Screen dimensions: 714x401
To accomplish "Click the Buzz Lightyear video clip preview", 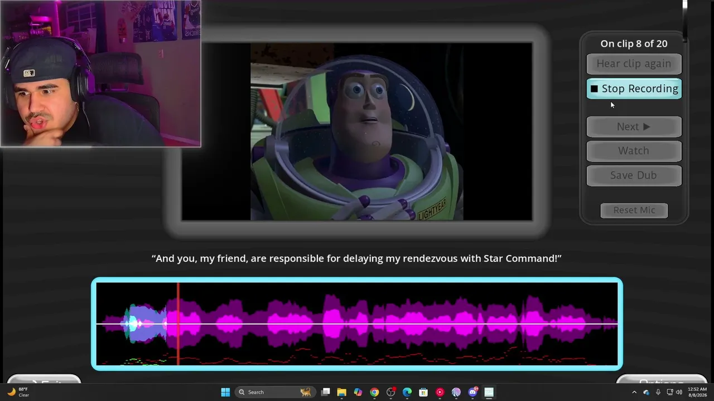I will (357, 131).
